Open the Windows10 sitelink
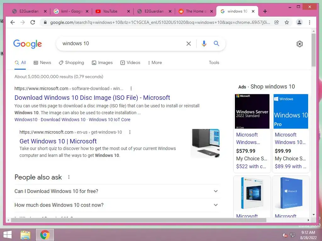The image size is (322, 241). pyautogui.click(x=26, y=120)
